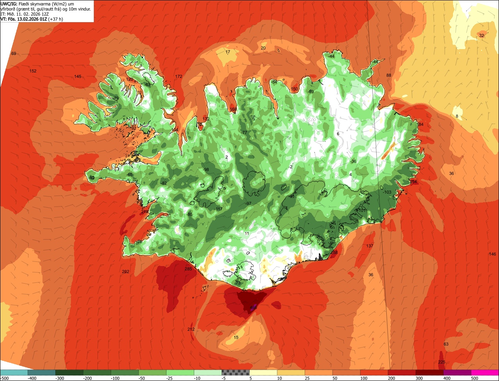Click the flux value '-65' on Snæfellsnes peninsula

[129, 175]
